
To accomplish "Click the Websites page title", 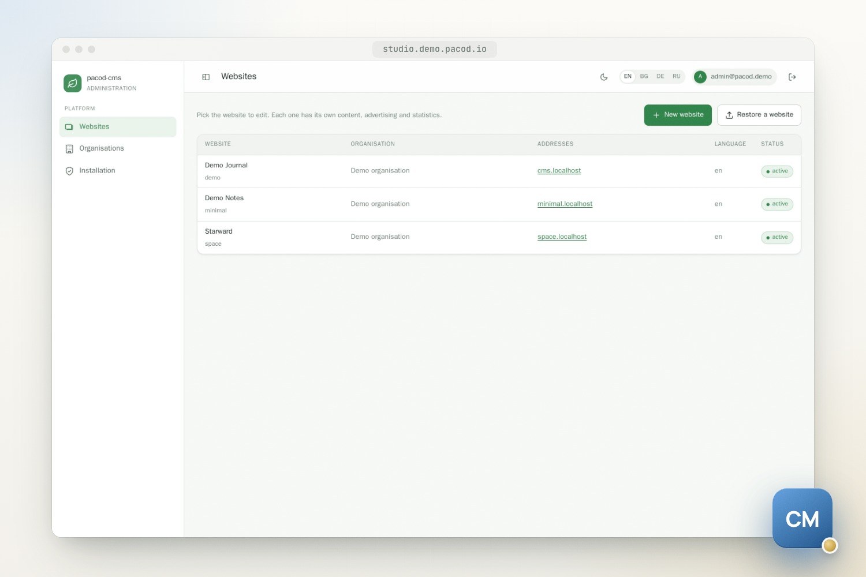I will (239, 77).
